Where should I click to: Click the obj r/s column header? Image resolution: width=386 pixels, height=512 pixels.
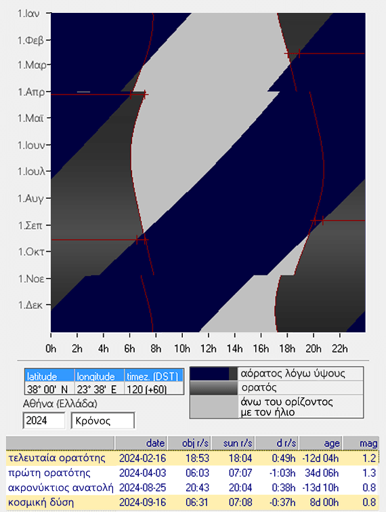(189, 443)
